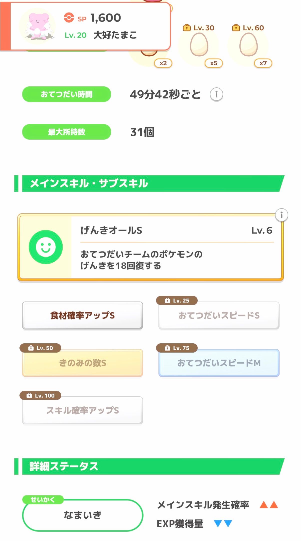
Task: Select locked おてつだいスピードS sub skill
Action: (219, 316)
